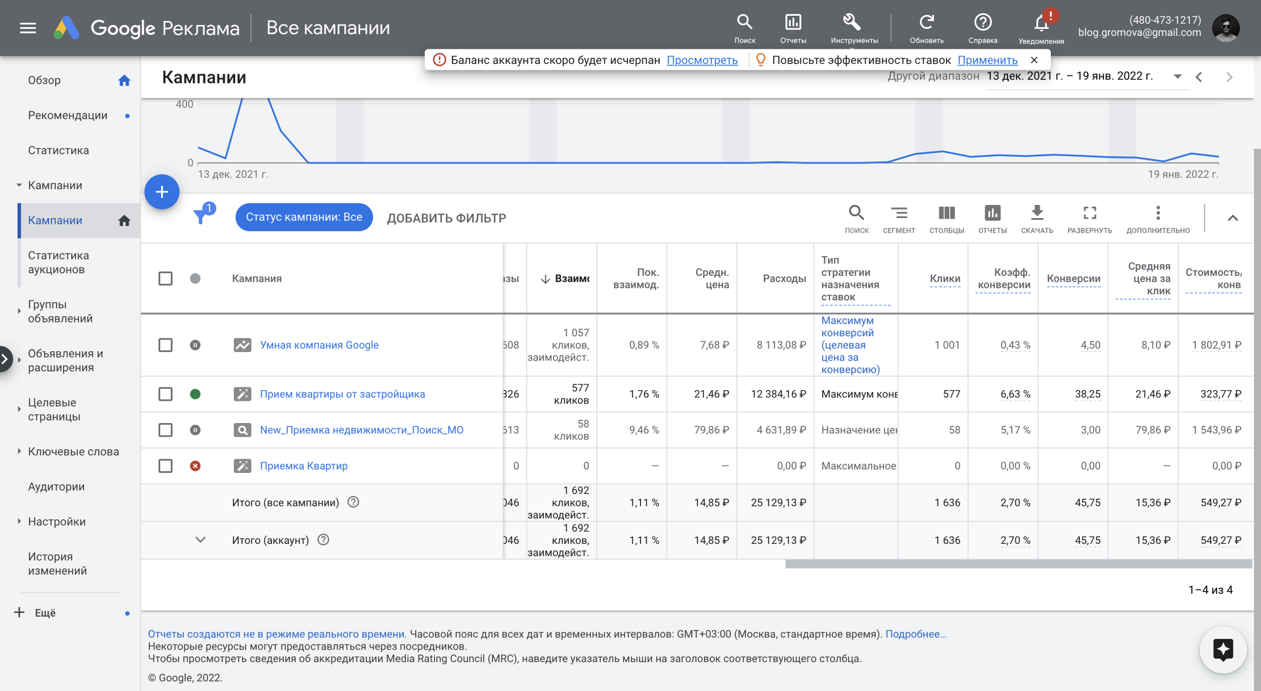This screenshot has height=691, width=1261.
Task: Expand Целевые страницы in sidebar
Action: pos(19,409)
